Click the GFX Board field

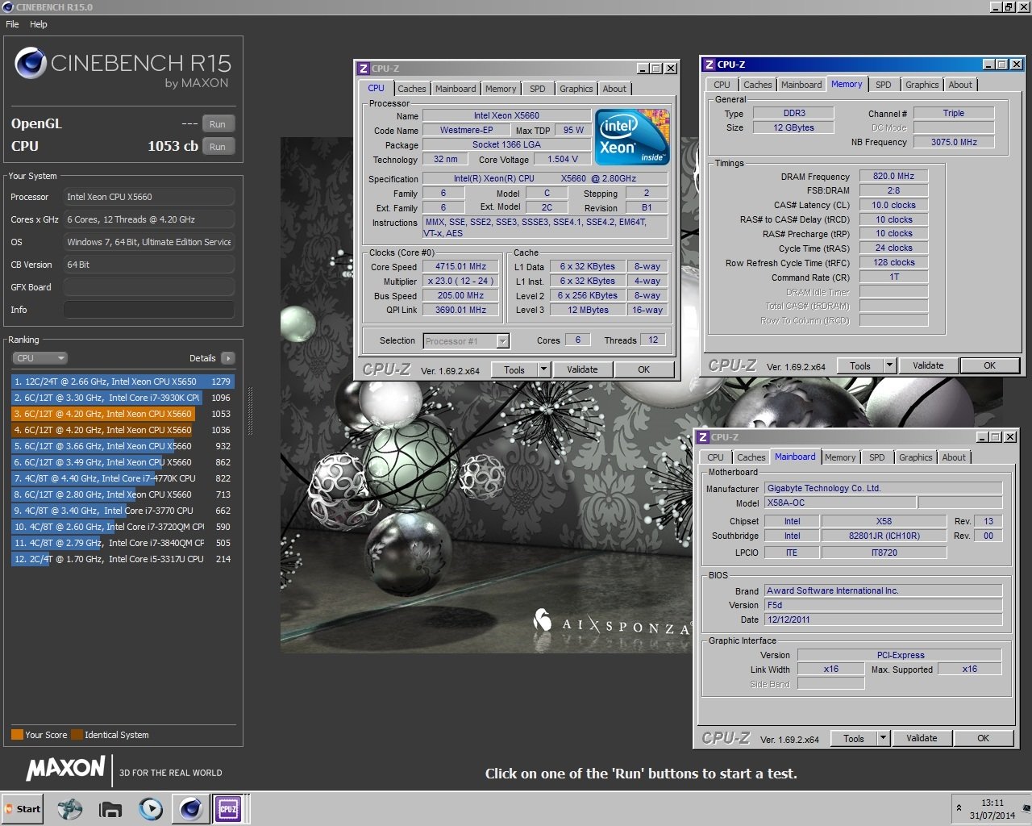coord(149,287)
